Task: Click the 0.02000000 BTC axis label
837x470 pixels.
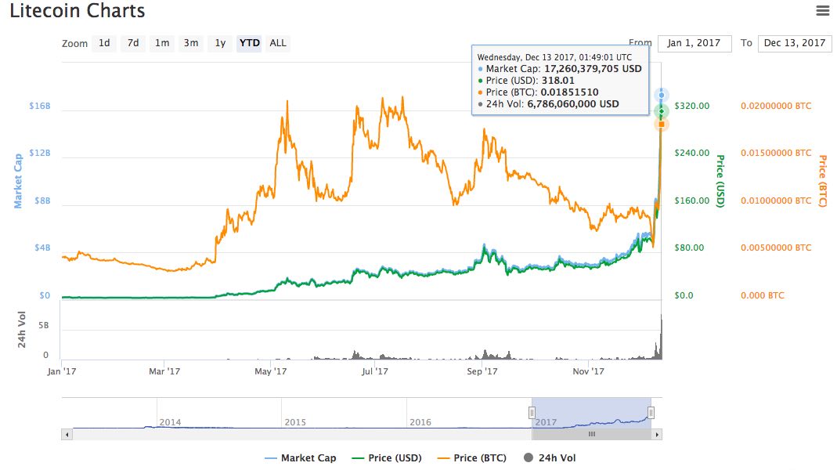Action: [776, 106]
